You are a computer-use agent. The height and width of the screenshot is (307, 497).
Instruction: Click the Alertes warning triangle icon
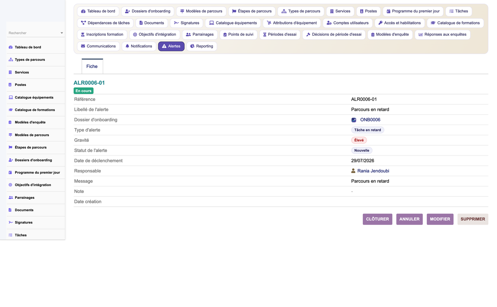164,46
